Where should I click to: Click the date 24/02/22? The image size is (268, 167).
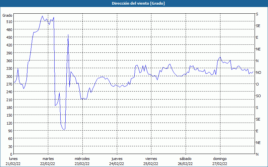[x=117, y=164]
